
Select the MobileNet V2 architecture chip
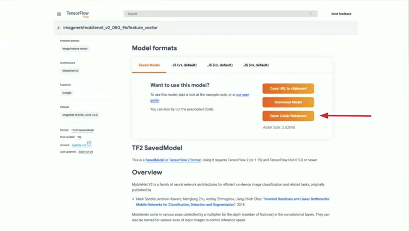pyautogui.click(x=70, y=71)
